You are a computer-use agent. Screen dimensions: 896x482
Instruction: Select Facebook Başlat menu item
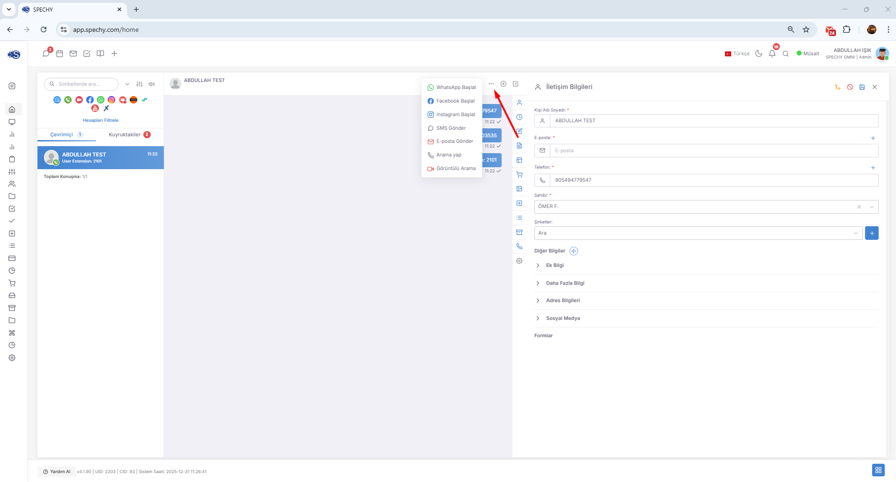click(x=452, y=101)
